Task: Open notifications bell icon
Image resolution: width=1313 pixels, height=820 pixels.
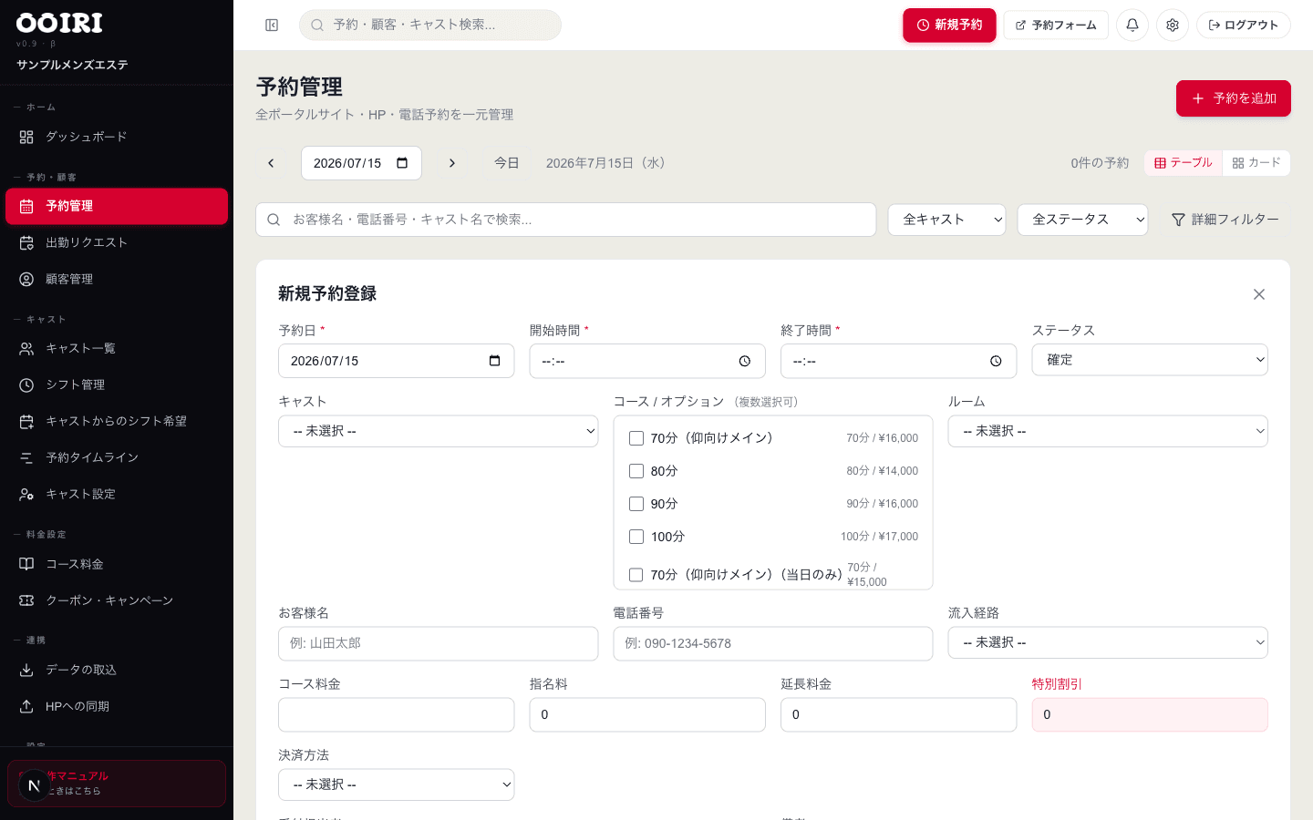Action: click(x=1132, y=26)
